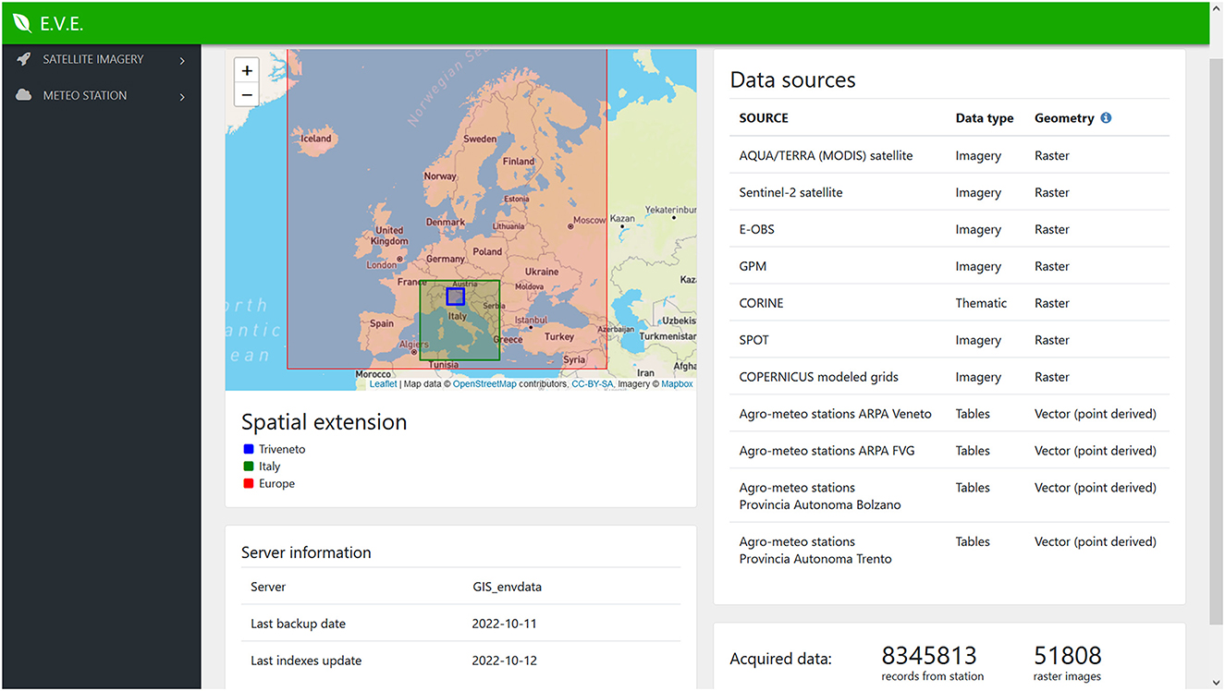Select the AQUA/TERRA (MODIS) satellite row
Screen dimensions: 1225x691
click(x=949, y=155)
